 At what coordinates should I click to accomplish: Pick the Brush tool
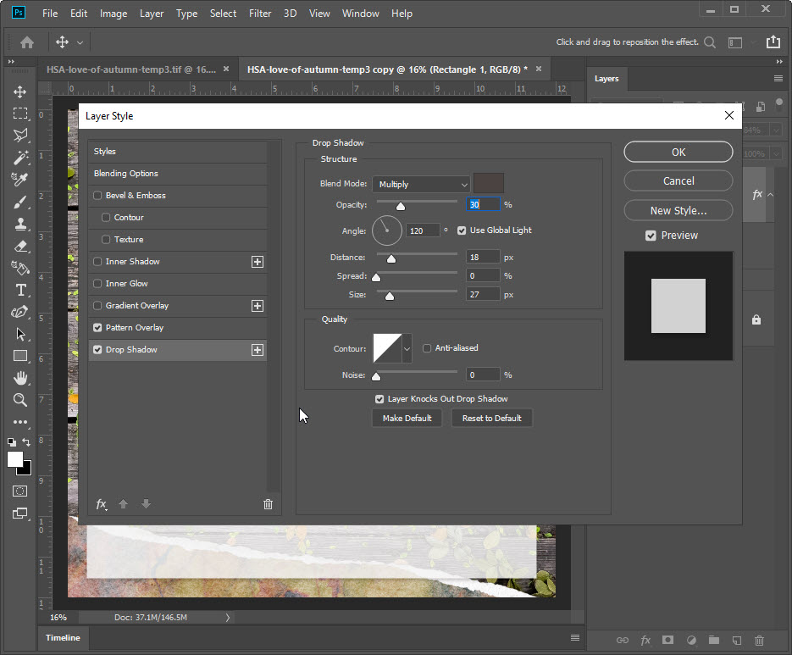click(20, 202)
